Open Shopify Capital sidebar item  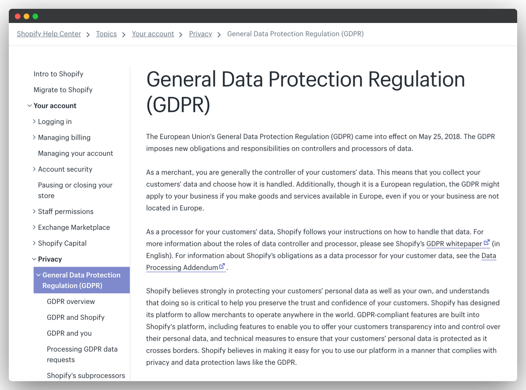[62, 243]
